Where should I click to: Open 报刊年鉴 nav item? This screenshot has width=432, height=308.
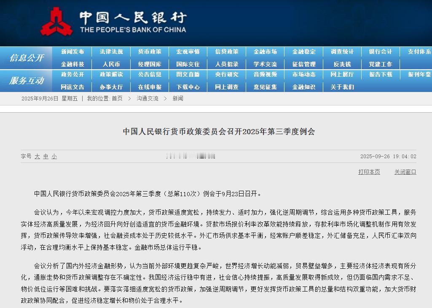pos(419,74)
